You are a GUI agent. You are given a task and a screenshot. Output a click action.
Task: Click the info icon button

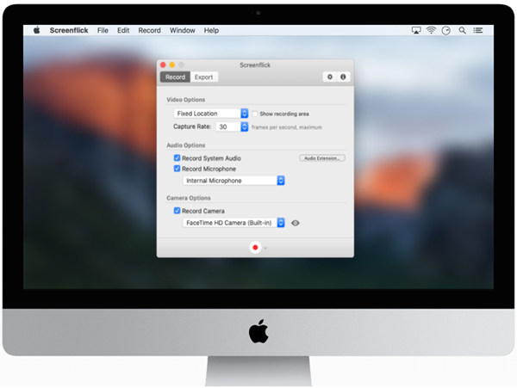(343, 77)
